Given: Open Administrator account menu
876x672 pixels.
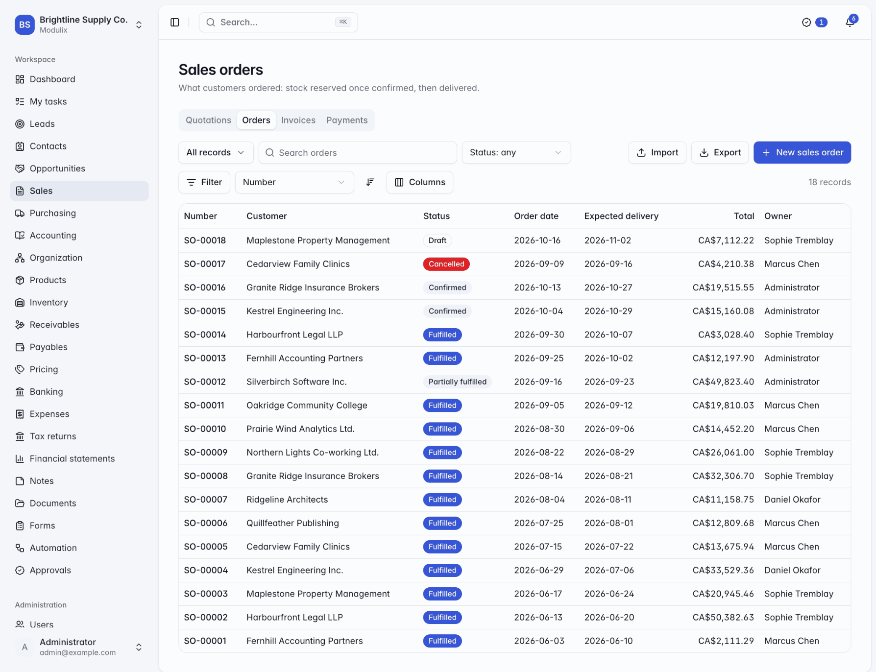Looking at the screenshot, I should [x=79, y=647].
